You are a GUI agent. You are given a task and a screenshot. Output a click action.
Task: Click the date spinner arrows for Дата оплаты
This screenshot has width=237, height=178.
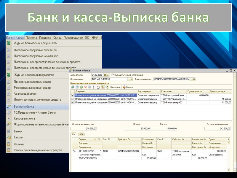click(108, 75)
